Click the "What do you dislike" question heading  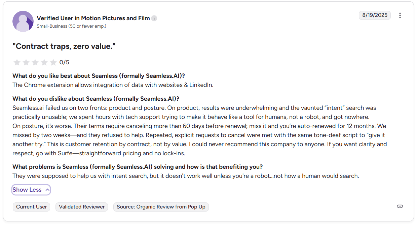pyautogui.click(x=96, y=99)
